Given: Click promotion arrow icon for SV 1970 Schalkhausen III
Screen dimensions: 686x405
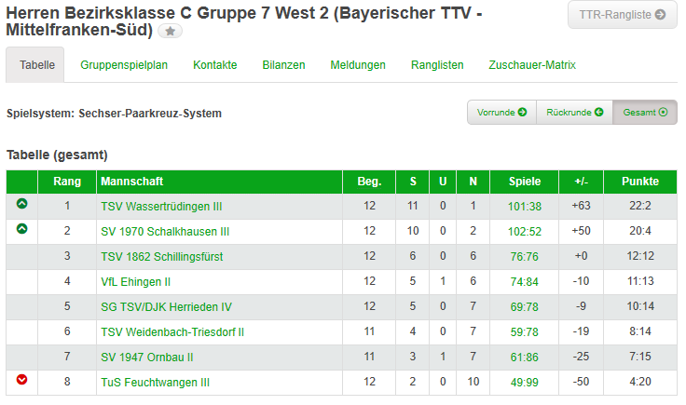Looking at the screenshot, I should point(21,228).
